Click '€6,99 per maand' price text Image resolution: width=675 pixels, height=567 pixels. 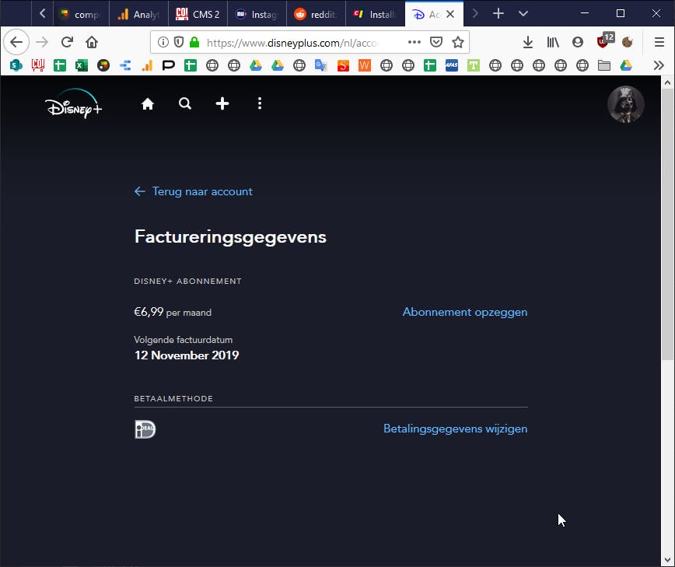pyautogui.click(x=173, y=312)
